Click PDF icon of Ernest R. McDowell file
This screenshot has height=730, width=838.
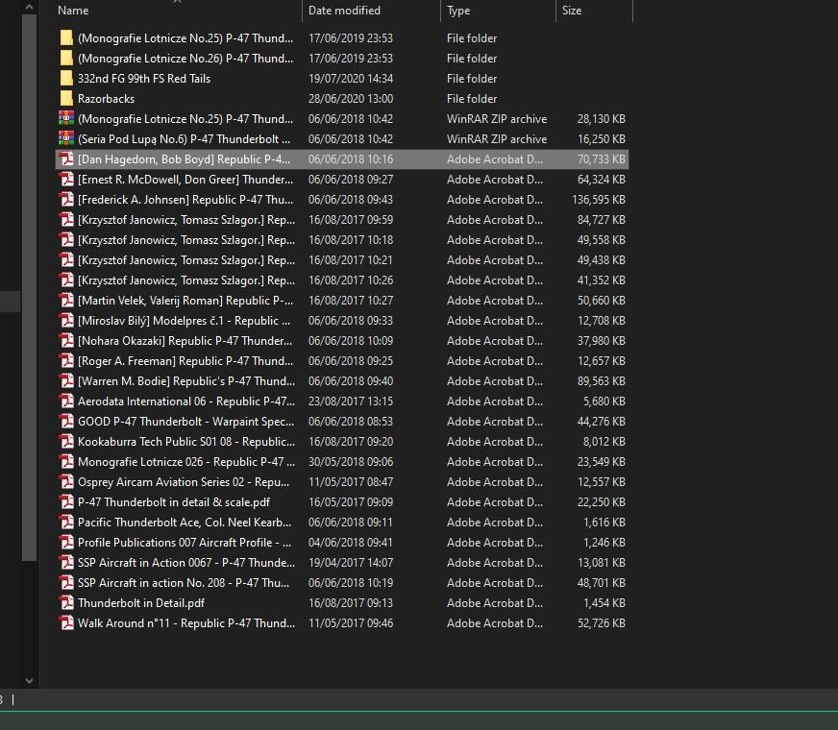pyautogui.click(x=66, y=180)
